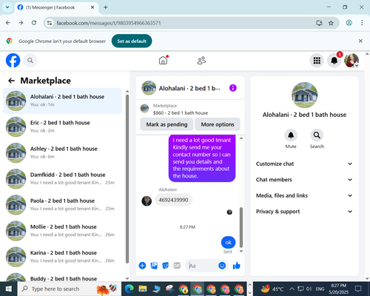Select the Messenger Facebook browser tab
370x296 pixels.
[56, 7]
